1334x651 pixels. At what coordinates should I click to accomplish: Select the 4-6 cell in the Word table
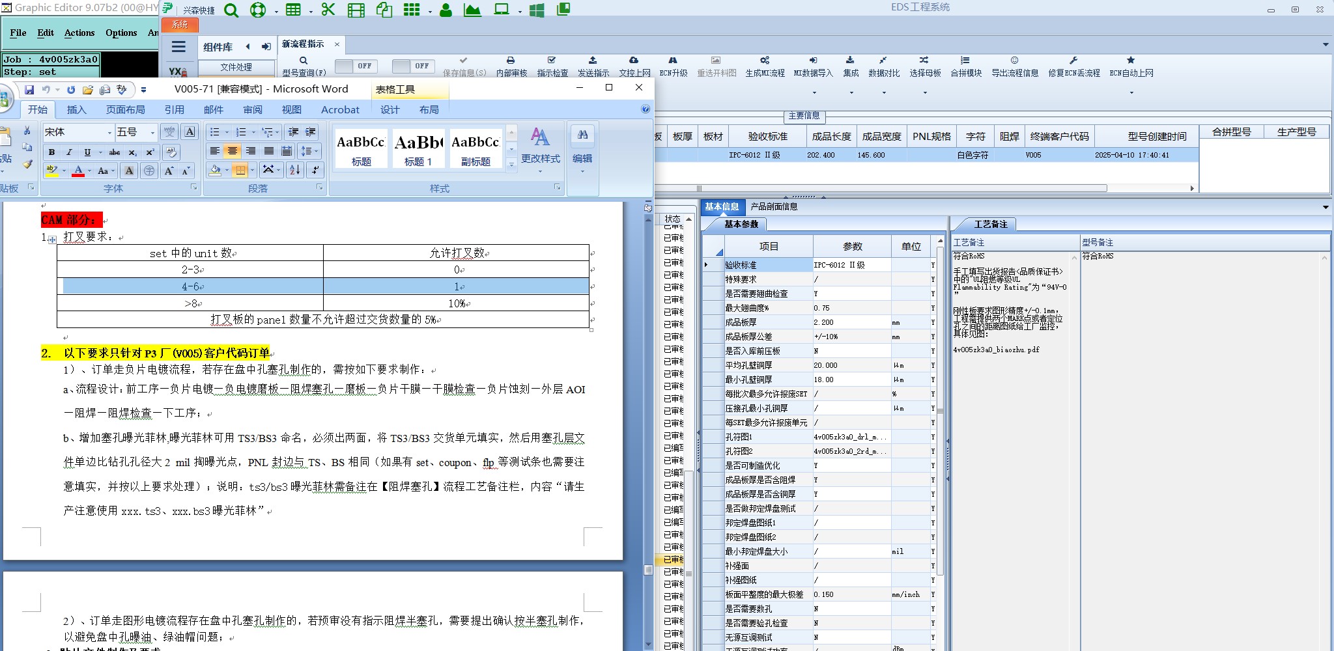(x=190, y=286)
